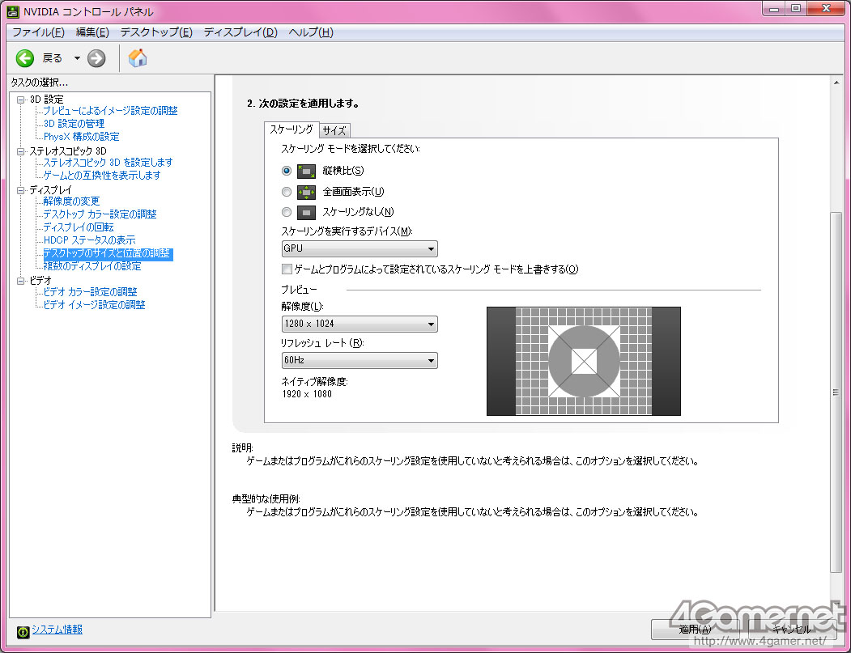Image resolution: width=851 pixels, height=653 pixels.
Task: Open プレビューによるイメージ設定の調整
Action: tap(110, 111)
